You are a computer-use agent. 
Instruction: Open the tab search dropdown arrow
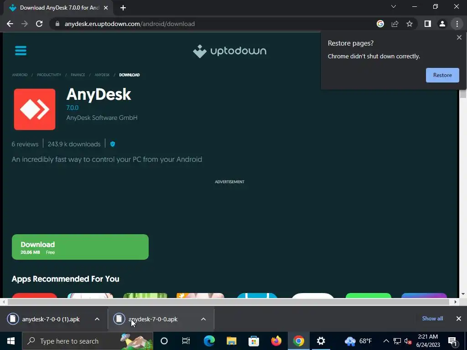tap(394, 6)
